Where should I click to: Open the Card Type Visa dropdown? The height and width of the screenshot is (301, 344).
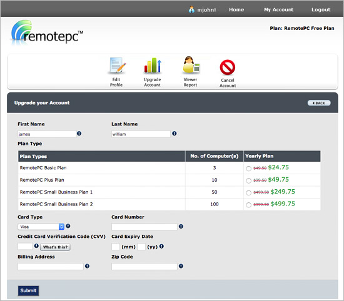pyautogui.click(x=41, y=227)
